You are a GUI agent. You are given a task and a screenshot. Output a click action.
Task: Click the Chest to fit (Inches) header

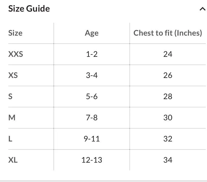[x=167, y=33]
